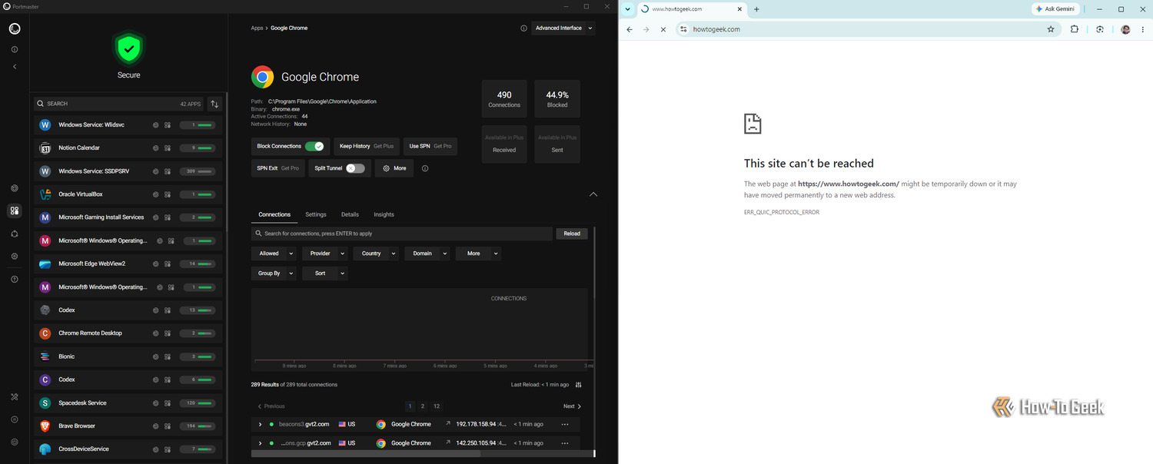Go to page 12 of connections
1153x464 pixels.
(x=437, y=406)
